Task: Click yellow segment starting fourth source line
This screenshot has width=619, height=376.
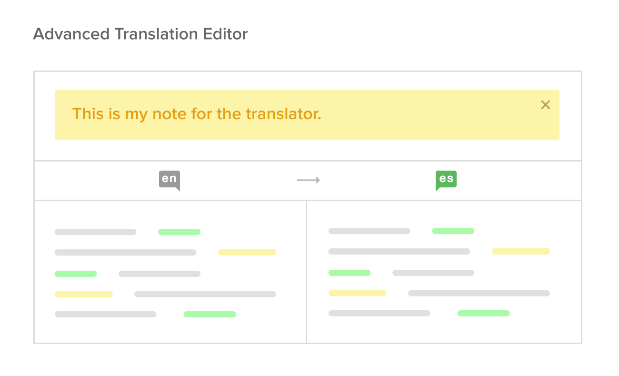Action: click(84, 295)
